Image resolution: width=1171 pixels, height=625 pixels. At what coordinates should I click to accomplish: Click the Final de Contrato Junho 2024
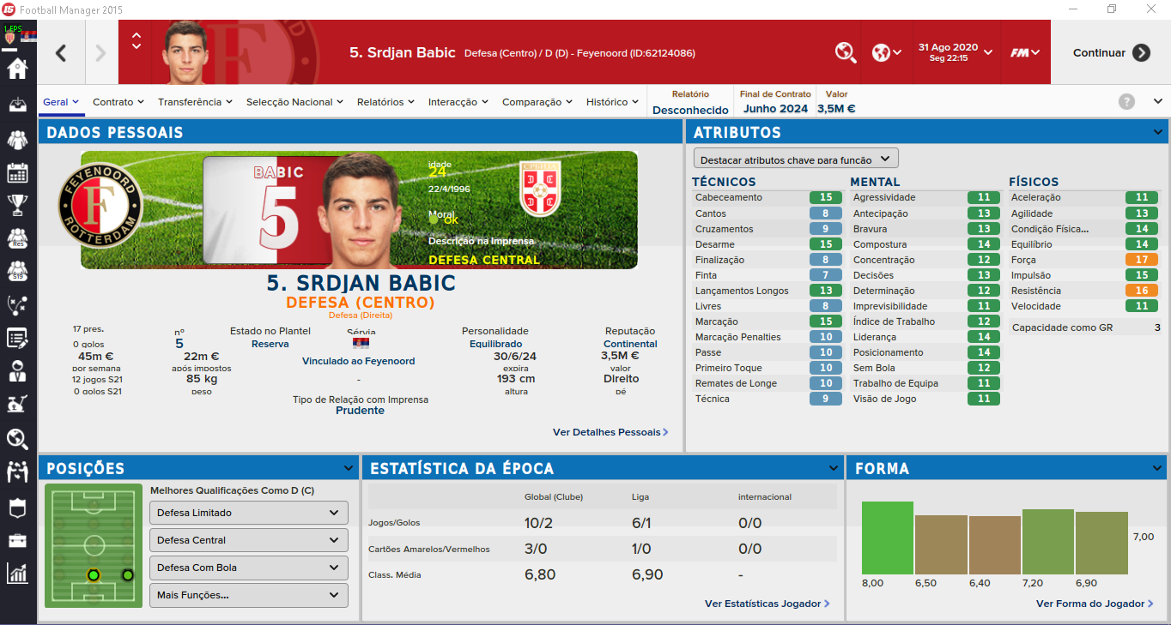[775, 102]
